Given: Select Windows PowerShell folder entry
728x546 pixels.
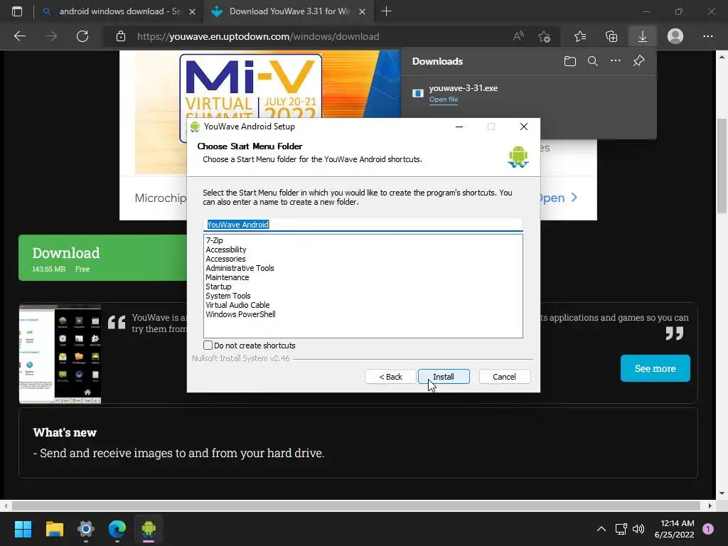Looking at the screenshot, I should pos(240,314).
